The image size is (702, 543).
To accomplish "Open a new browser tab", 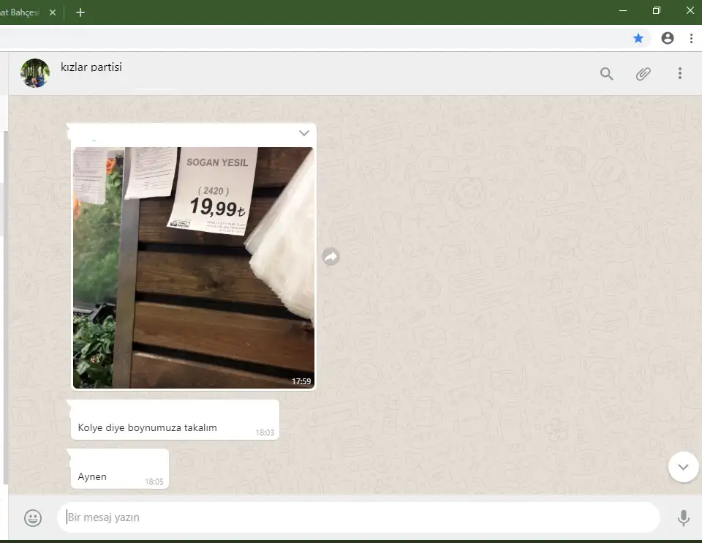I will (x=80, y=12).
